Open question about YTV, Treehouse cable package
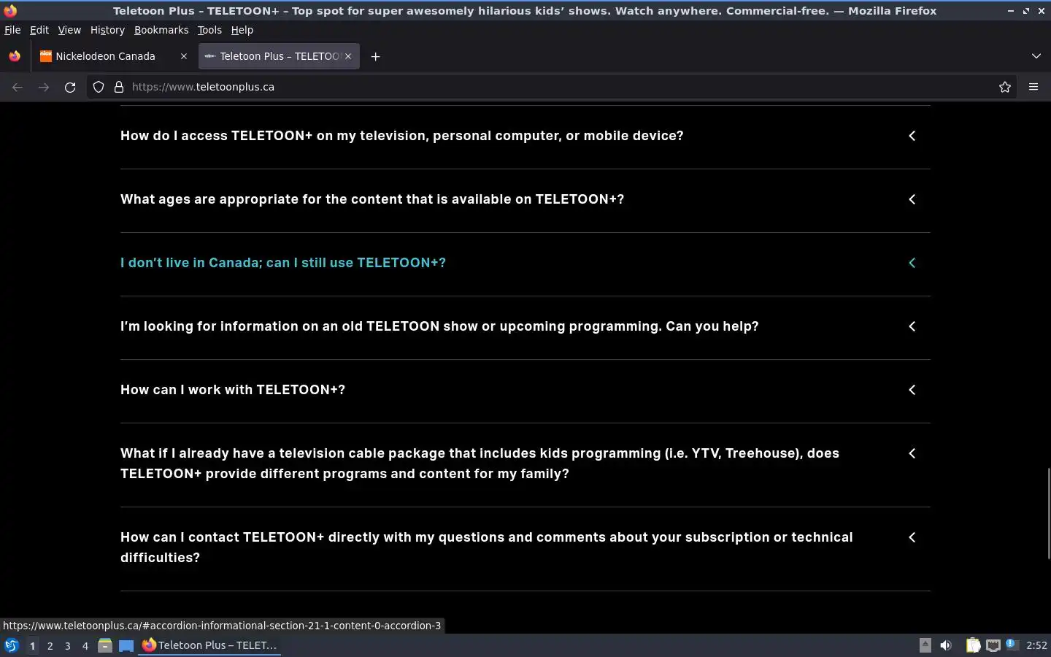The image size is (1051, 657). coord(480,464)
